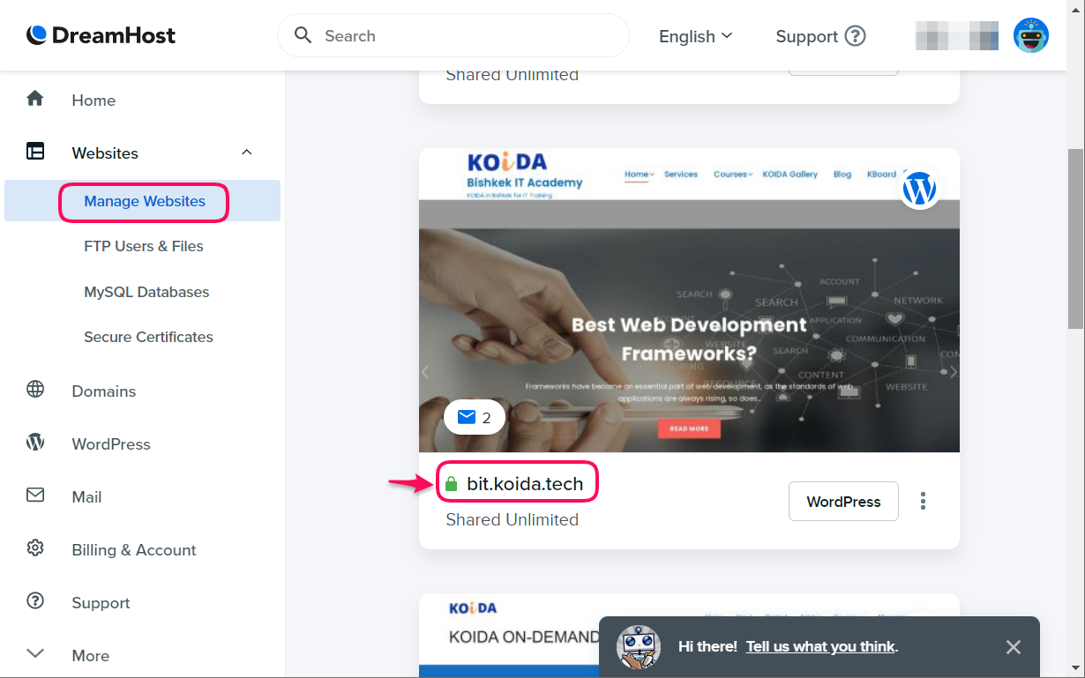This screenshot has height=678, width=1085.
Task: Click the chat robot icon in feedback banner
Action: (639, 647)
